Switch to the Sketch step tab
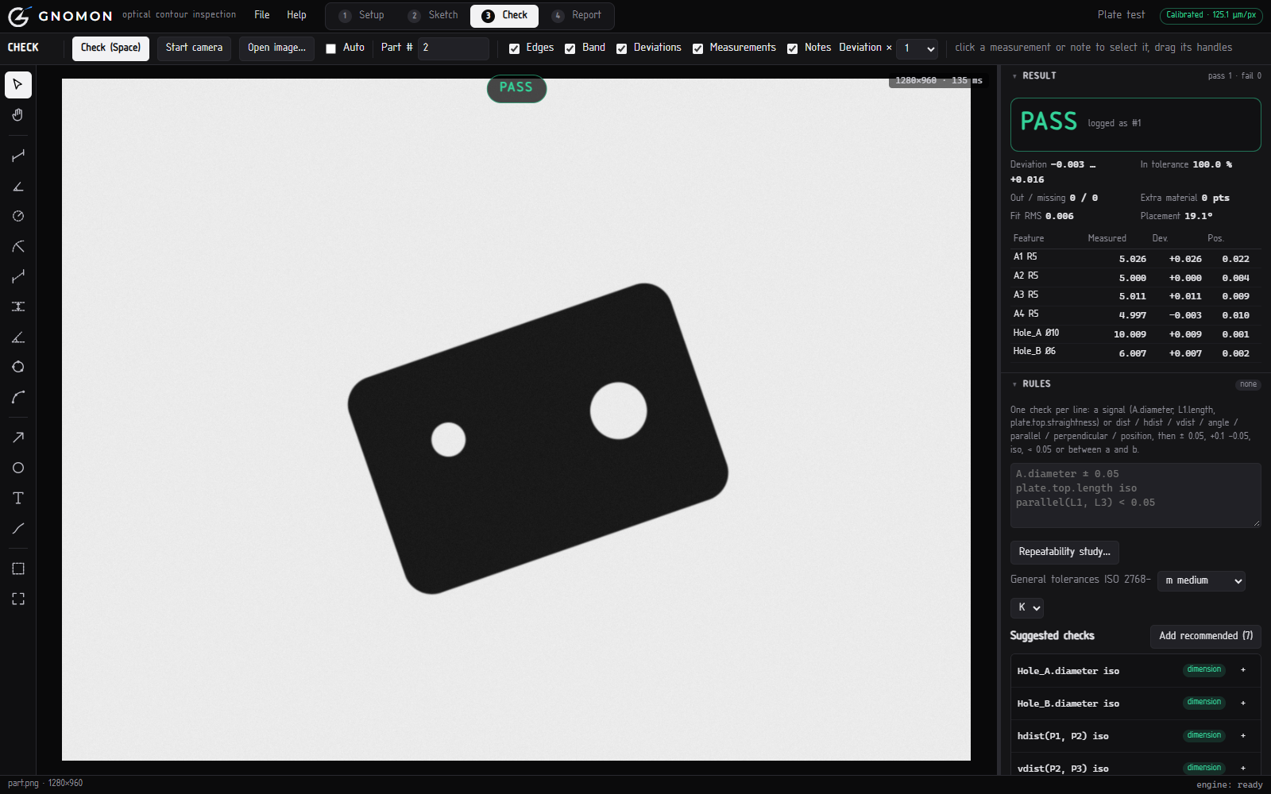This screenshot has width=1271, height=794. pyautogui.click(x=434, y=16)
